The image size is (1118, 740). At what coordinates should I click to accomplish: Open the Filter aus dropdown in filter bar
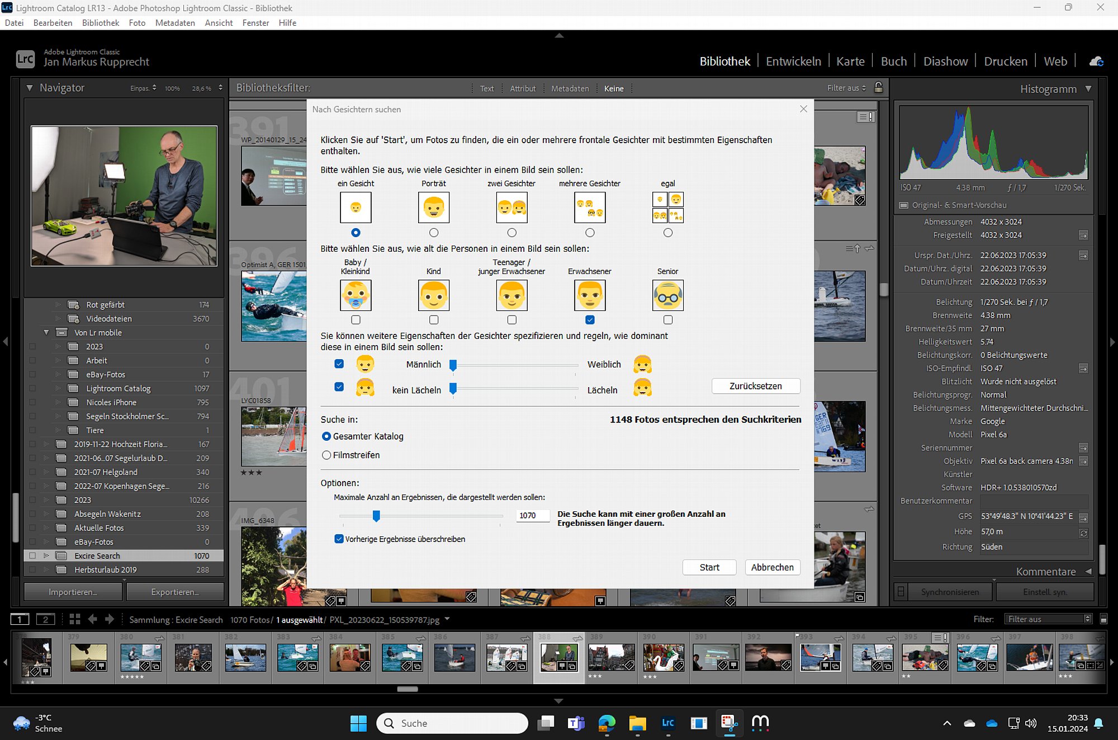pos(846,88)
